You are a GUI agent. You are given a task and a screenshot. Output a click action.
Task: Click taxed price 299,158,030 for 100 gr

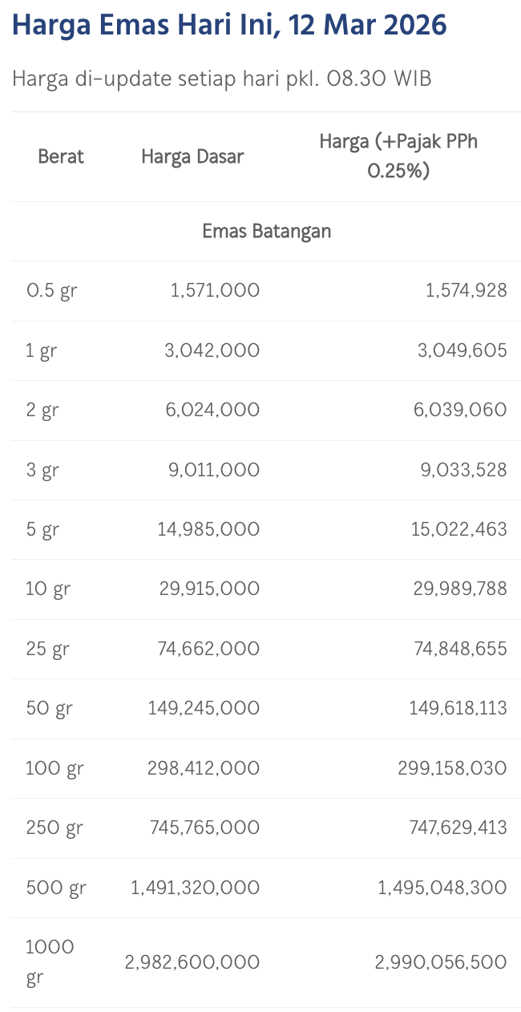pos(452,768)
